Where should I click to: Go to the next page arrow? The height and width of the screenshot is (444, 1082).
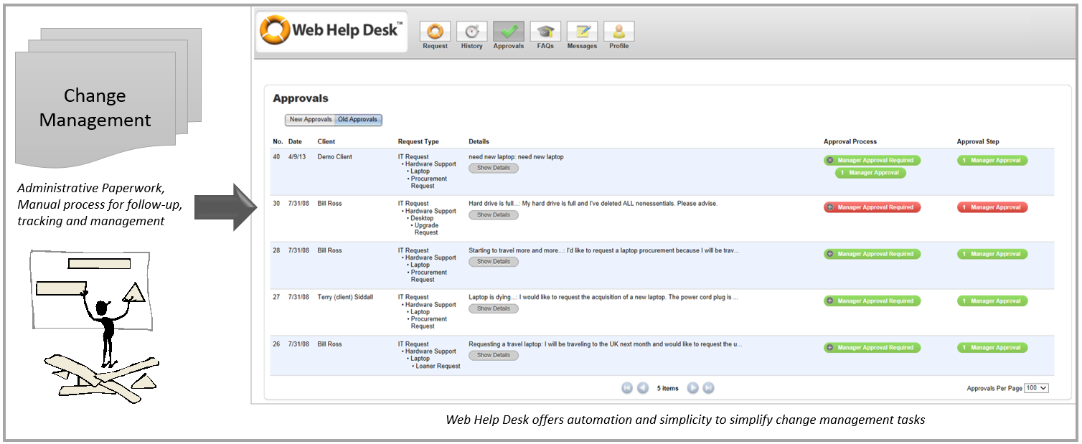coord(693,388)
